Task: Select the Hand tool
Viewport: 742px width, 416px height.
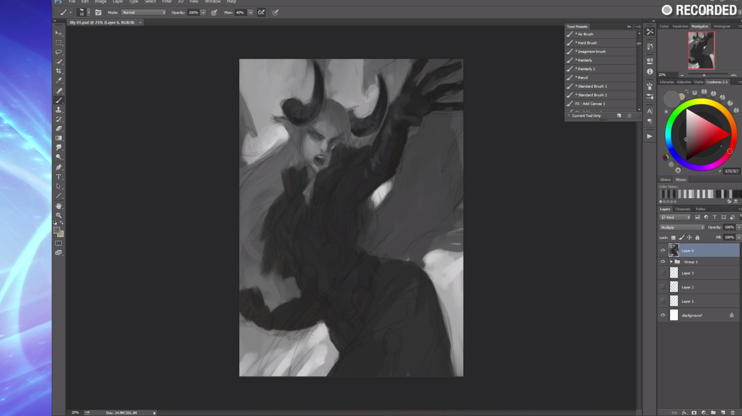Action: (59, 206)
